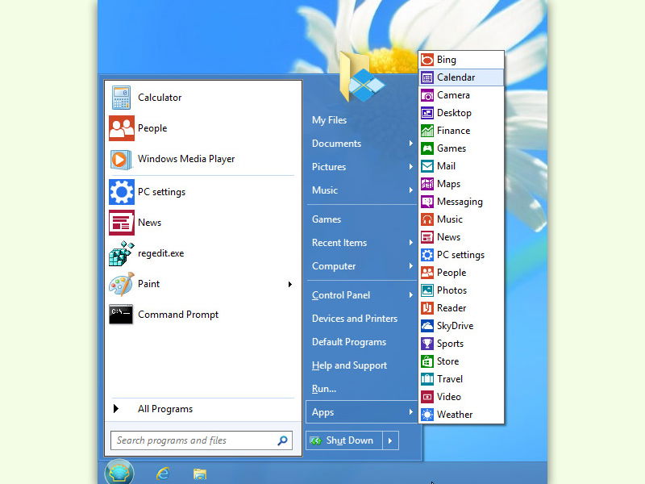
Task: Click the People icon in Apps list
Action: pyautogui.click(x=427, y=273)
